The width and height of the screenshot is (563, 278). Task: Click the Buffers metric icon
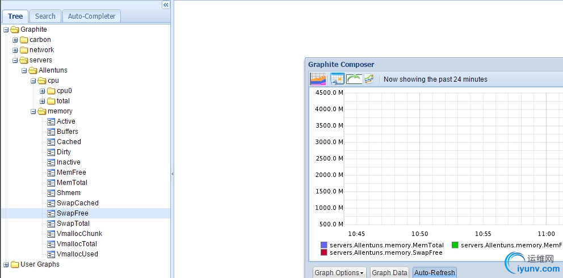(x=51, y=132)
